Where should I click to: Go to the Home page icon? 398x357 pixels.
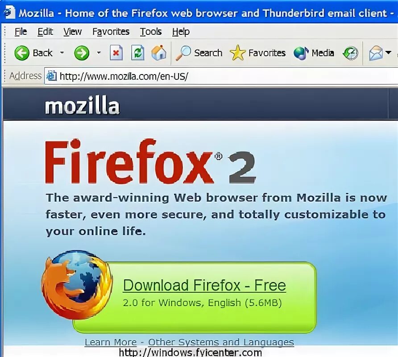tap(159, 53)
